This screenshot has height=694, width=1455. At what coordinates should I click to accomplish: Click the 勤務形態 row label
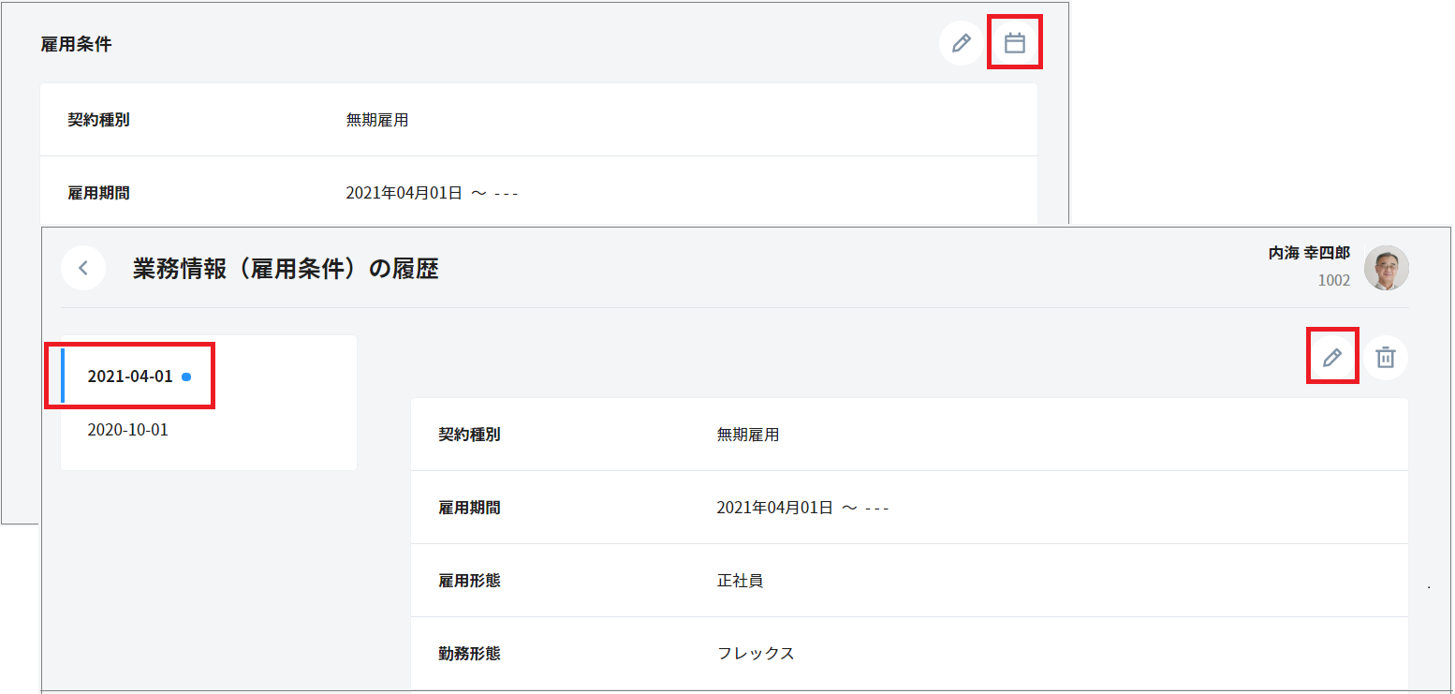click(x=469, y=654)
